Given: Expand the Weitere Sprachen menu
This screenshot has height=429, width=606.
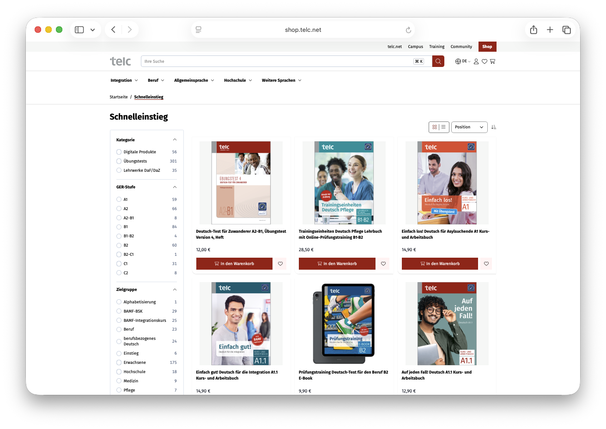Looking at the screenshot, I should (282, 80).
